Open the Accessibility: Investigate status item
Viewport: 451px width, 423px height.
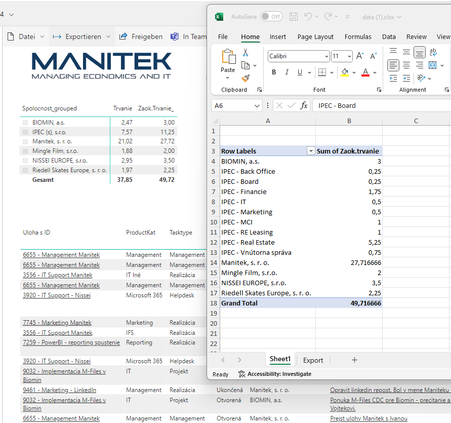tap(275, 374)
